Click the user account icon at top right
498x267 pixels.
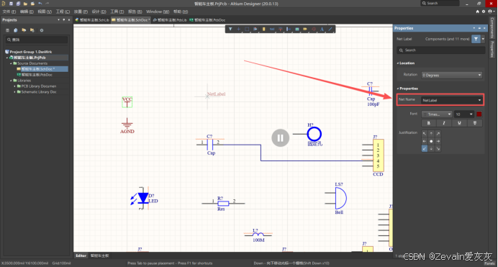click(x=490, y=12)
